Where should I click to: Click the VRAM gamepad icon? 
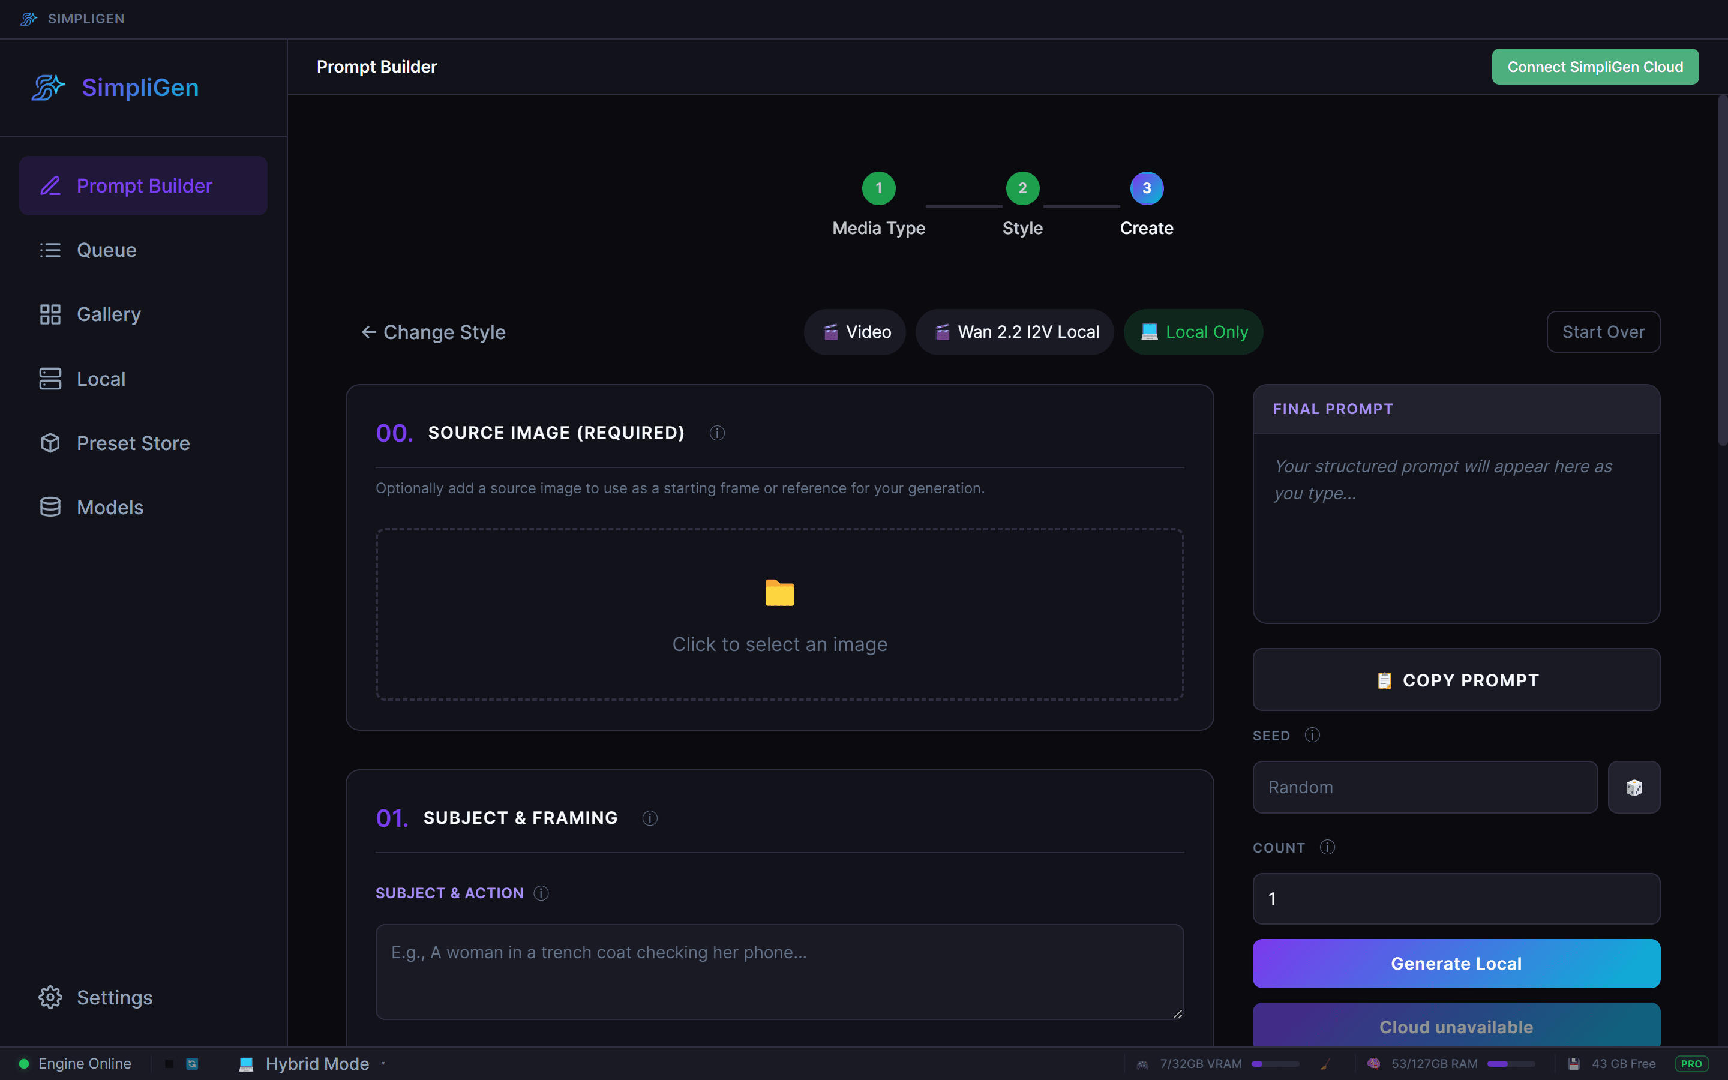coord(1142,1064)
